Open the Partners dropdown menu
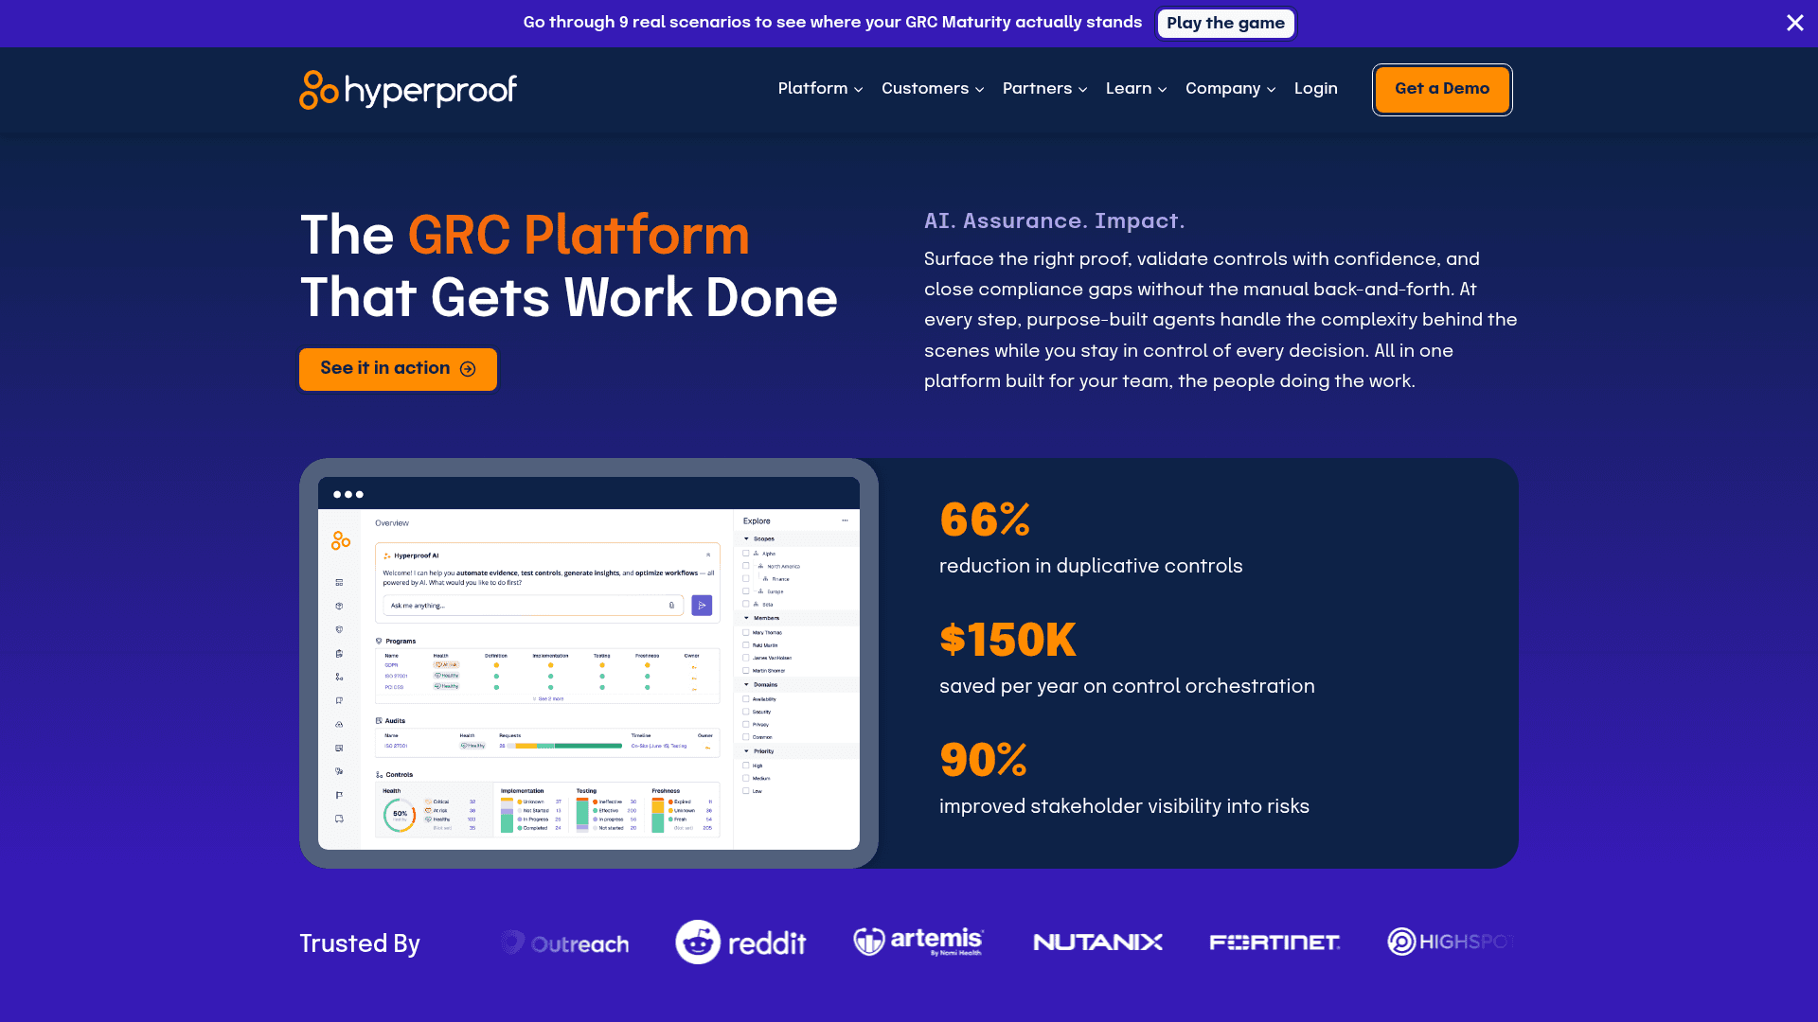 click(1044, 89)
